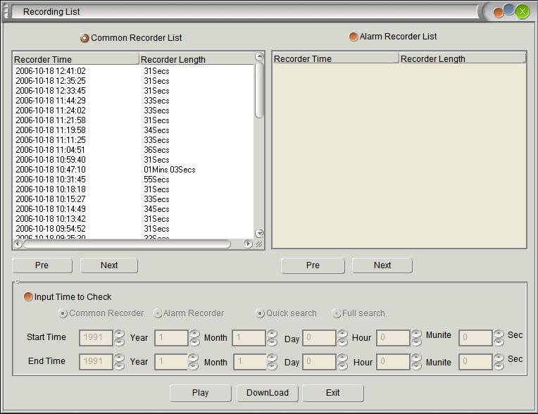The image size is (538, 414).
Task: Select the 01Mins 03Secs recording row
Action: click(133, 170)
